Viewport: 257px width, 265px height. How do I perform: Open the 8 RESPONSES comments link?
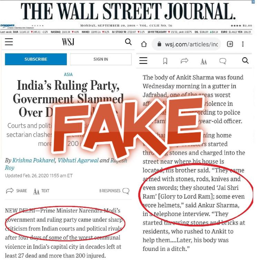115,191
